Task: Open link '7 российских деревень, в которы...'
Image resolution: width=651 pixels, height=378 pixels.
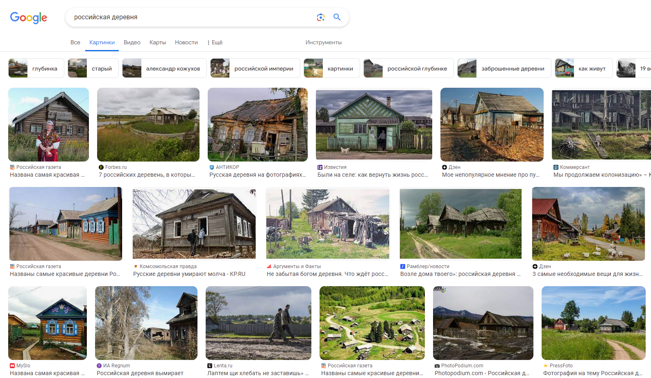Action: (147, 175)
